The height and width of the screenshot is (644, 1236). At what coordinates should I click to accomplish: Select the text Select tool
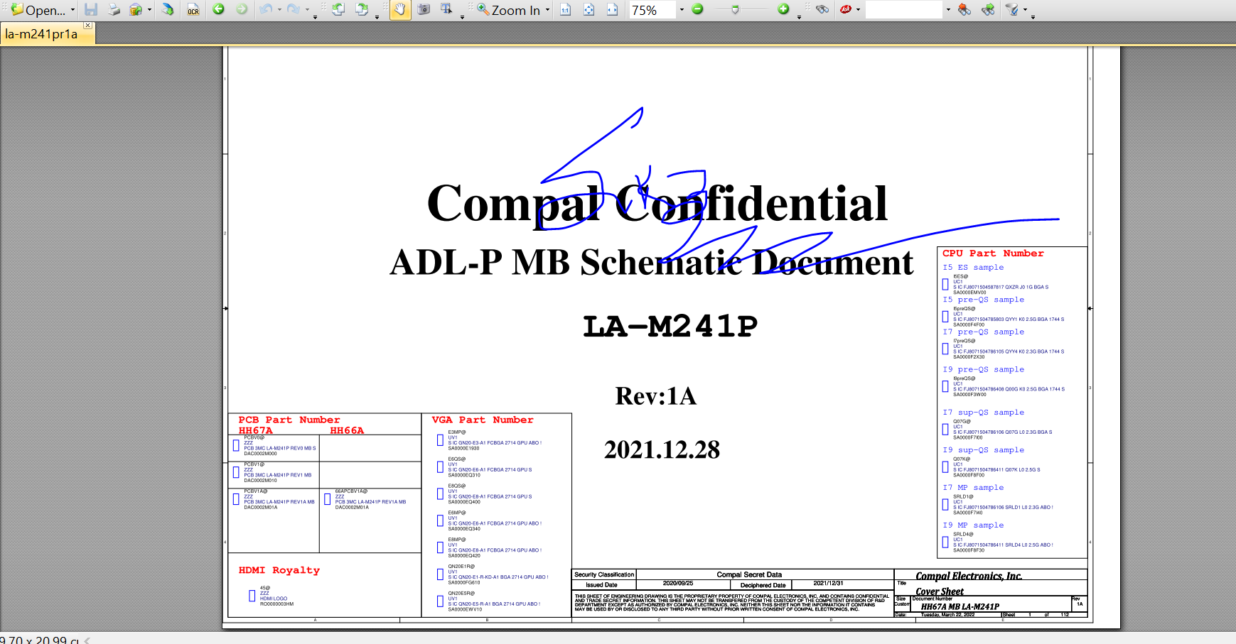(x=446, y=10)
